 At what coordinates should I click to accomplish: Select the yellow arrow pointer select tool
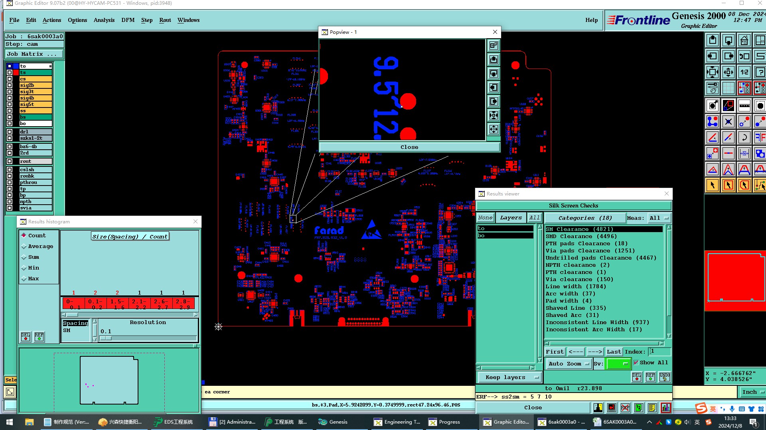pos(713,185)
